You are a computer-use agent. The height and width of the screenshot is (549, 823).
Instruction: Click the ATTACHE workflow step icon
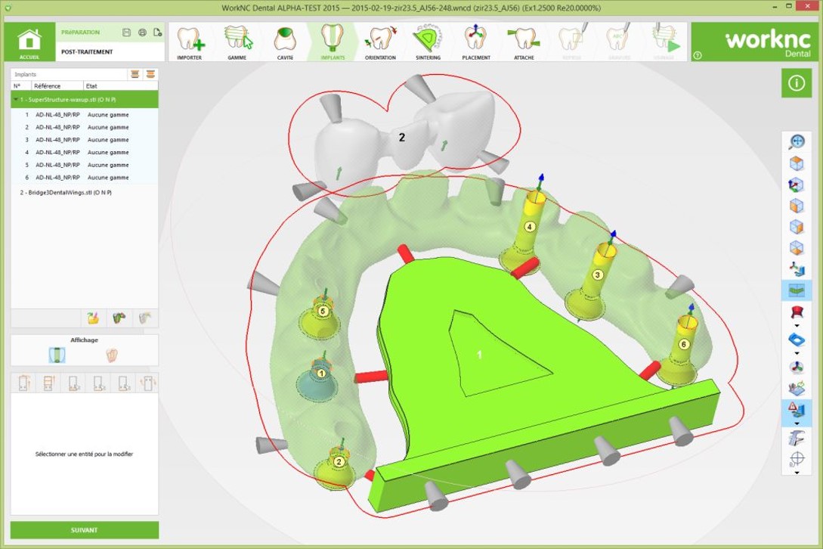coord(522,41)
